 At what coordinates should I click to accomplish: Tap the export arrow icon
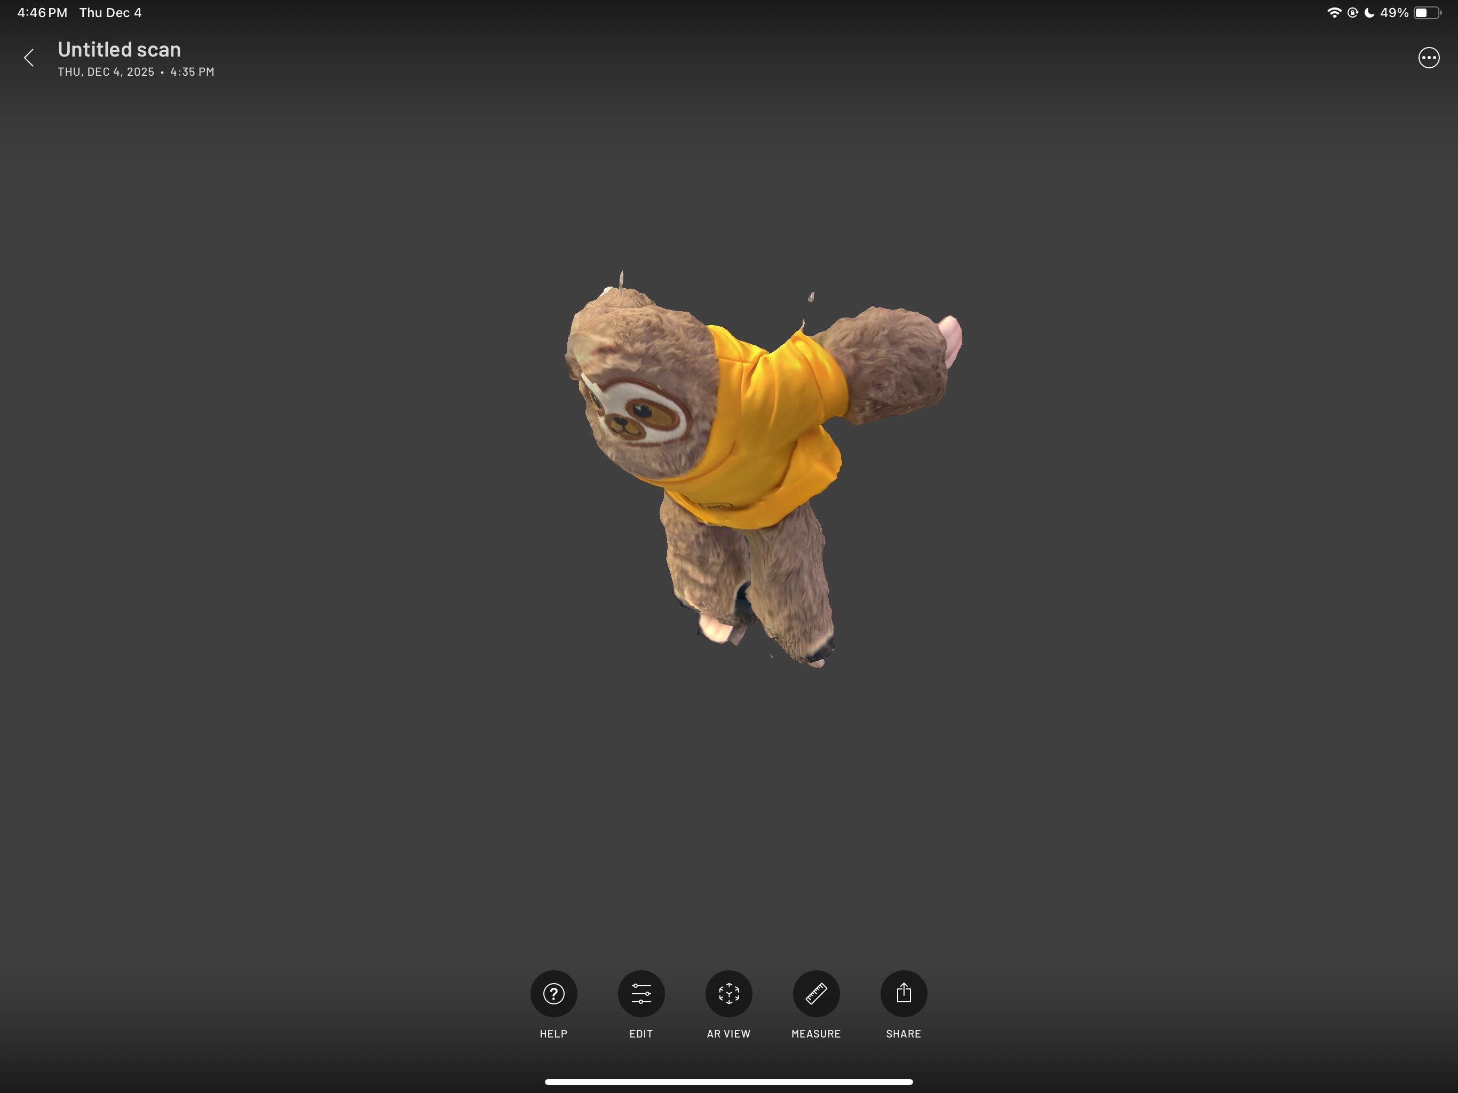click(x=904, y=993)
